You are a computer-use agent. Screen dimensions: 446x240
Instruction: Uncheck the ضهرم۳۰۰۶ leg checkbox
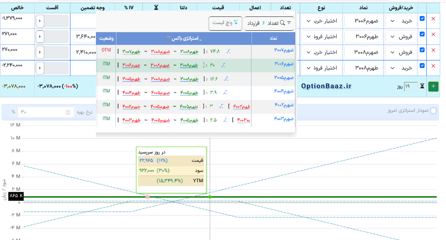pos(422,18)
